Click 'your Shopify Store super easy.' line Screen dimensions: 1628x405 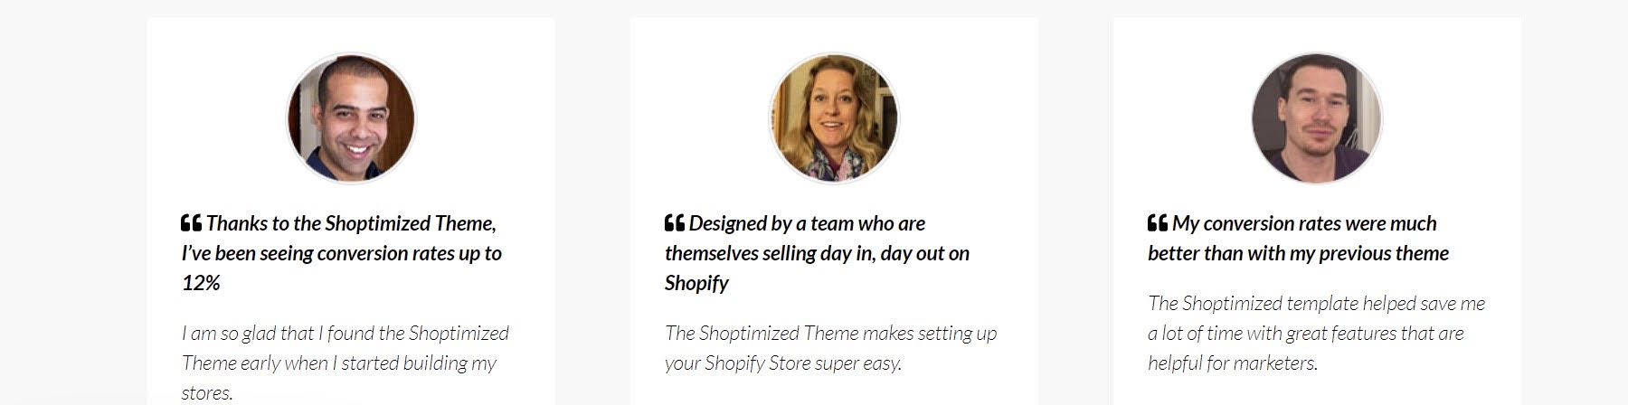(783, 363)
